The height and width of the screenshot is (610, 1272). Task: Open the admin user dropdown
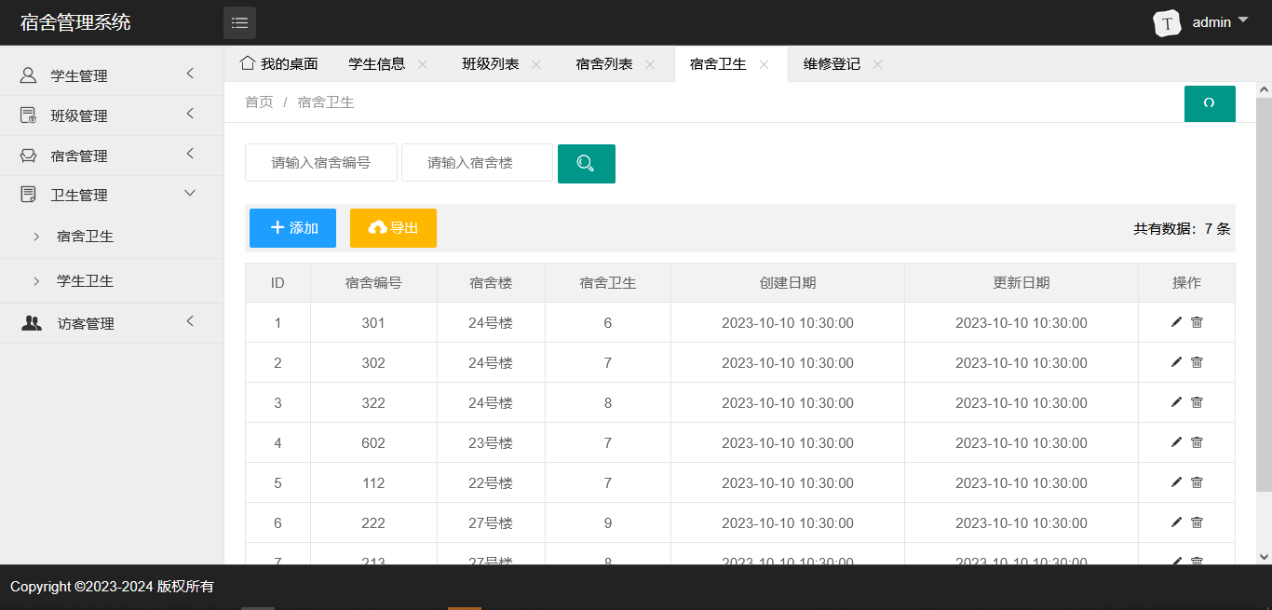click(1211, 22)
